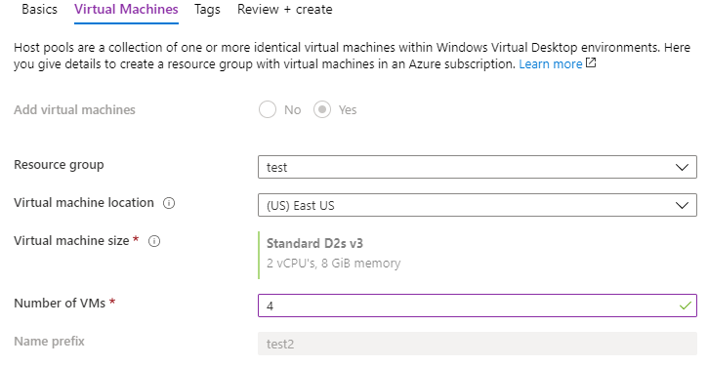Select Yes for Add virtual machines
The image size is (708, 367).
(322, 109)
